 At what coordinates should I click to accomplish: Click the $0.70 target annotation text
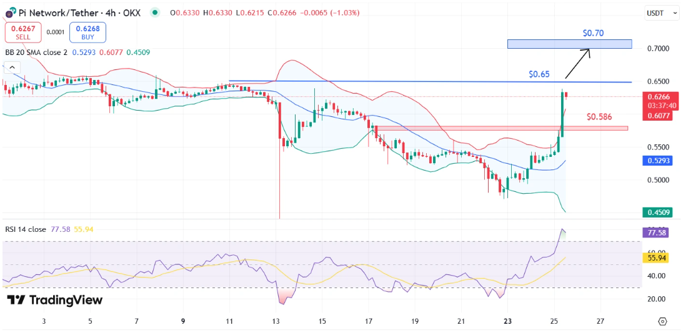[x=593, y=32]
